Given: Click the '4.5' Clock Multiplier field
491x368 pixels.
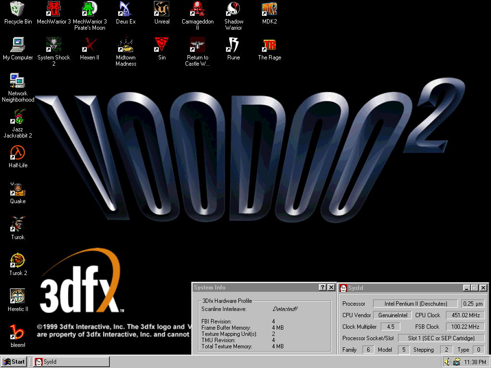Looking at the screenshot, I should (390, 327).
